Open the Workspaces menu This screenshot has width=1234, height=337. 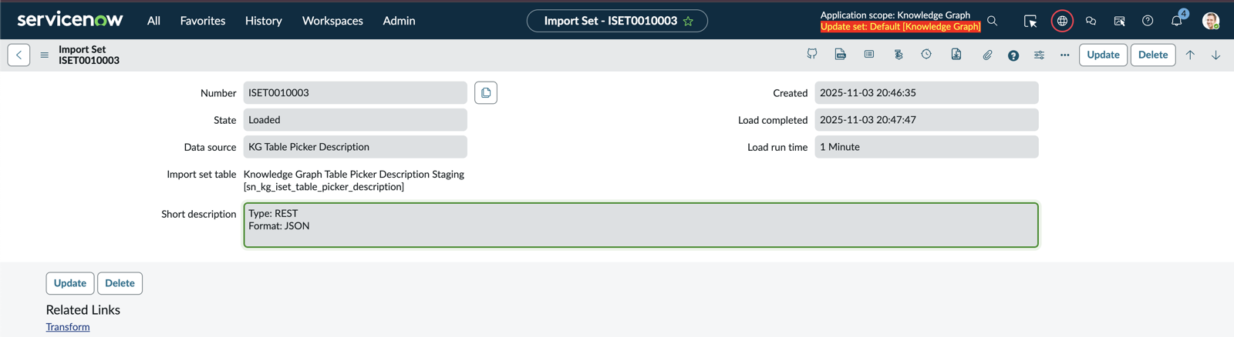point(332,21)
